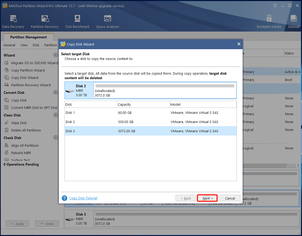Open Copy Partition Wizard from sidebar
Viewport: 302px width, 236px height.
click(x=28, y=70)
